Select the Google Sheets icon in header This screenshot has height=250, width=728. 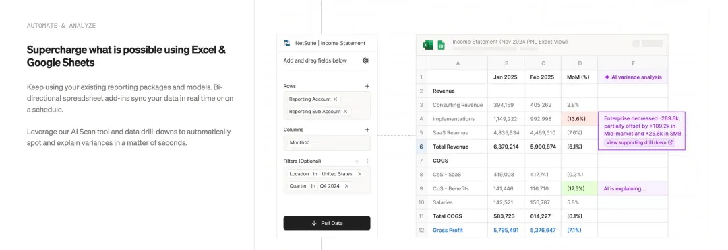[441, 45]
